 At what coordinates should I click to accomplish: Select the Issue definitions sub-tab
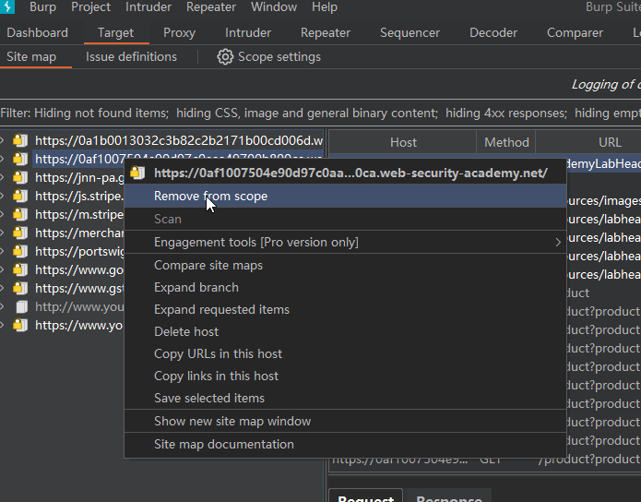[131, 56]
